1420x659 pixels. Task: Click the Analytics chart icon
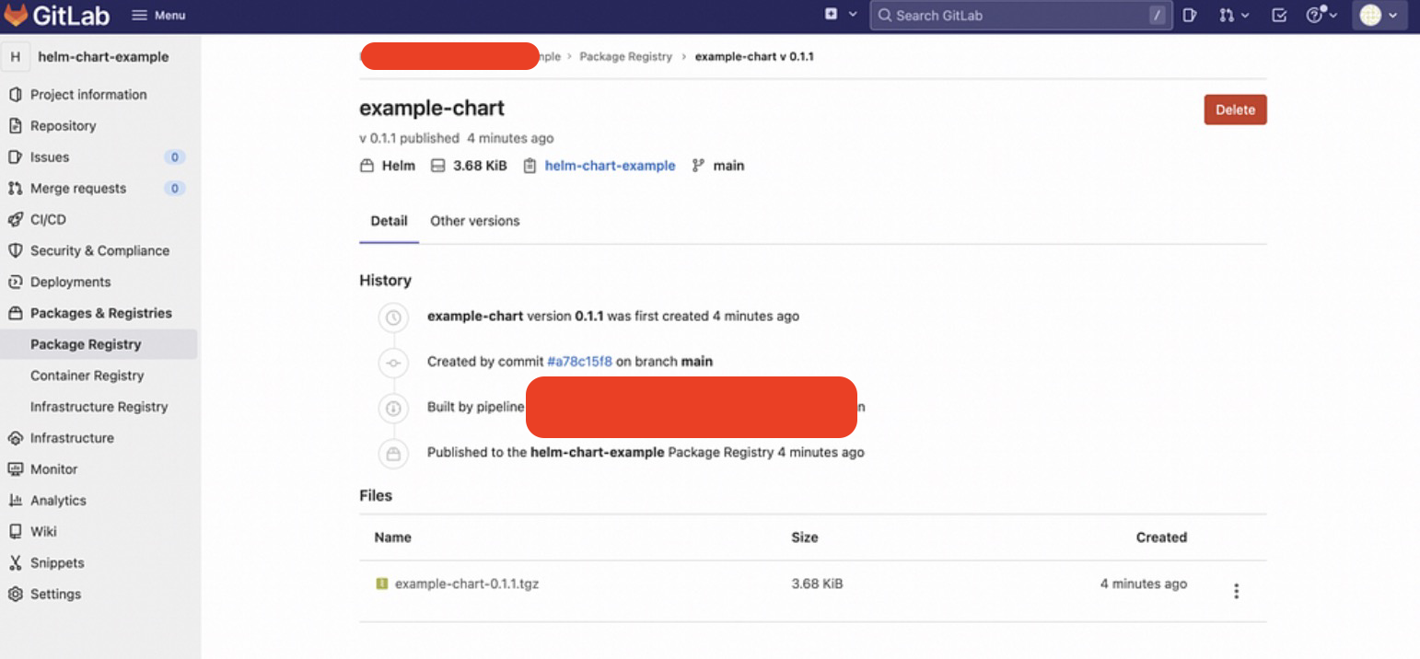pos(15,501)
